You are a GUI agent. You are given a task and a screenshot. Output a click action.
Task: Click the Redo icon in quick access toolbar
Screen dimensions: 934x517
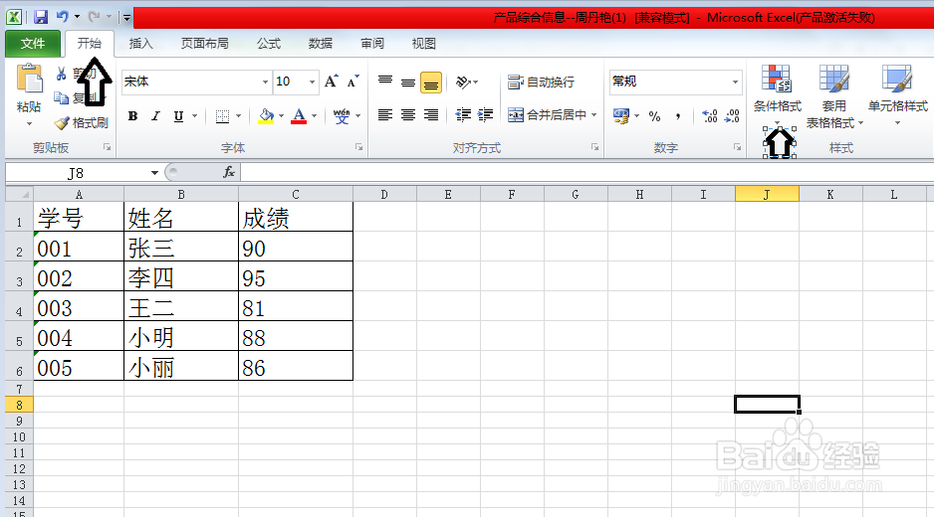tap(94, 17)
